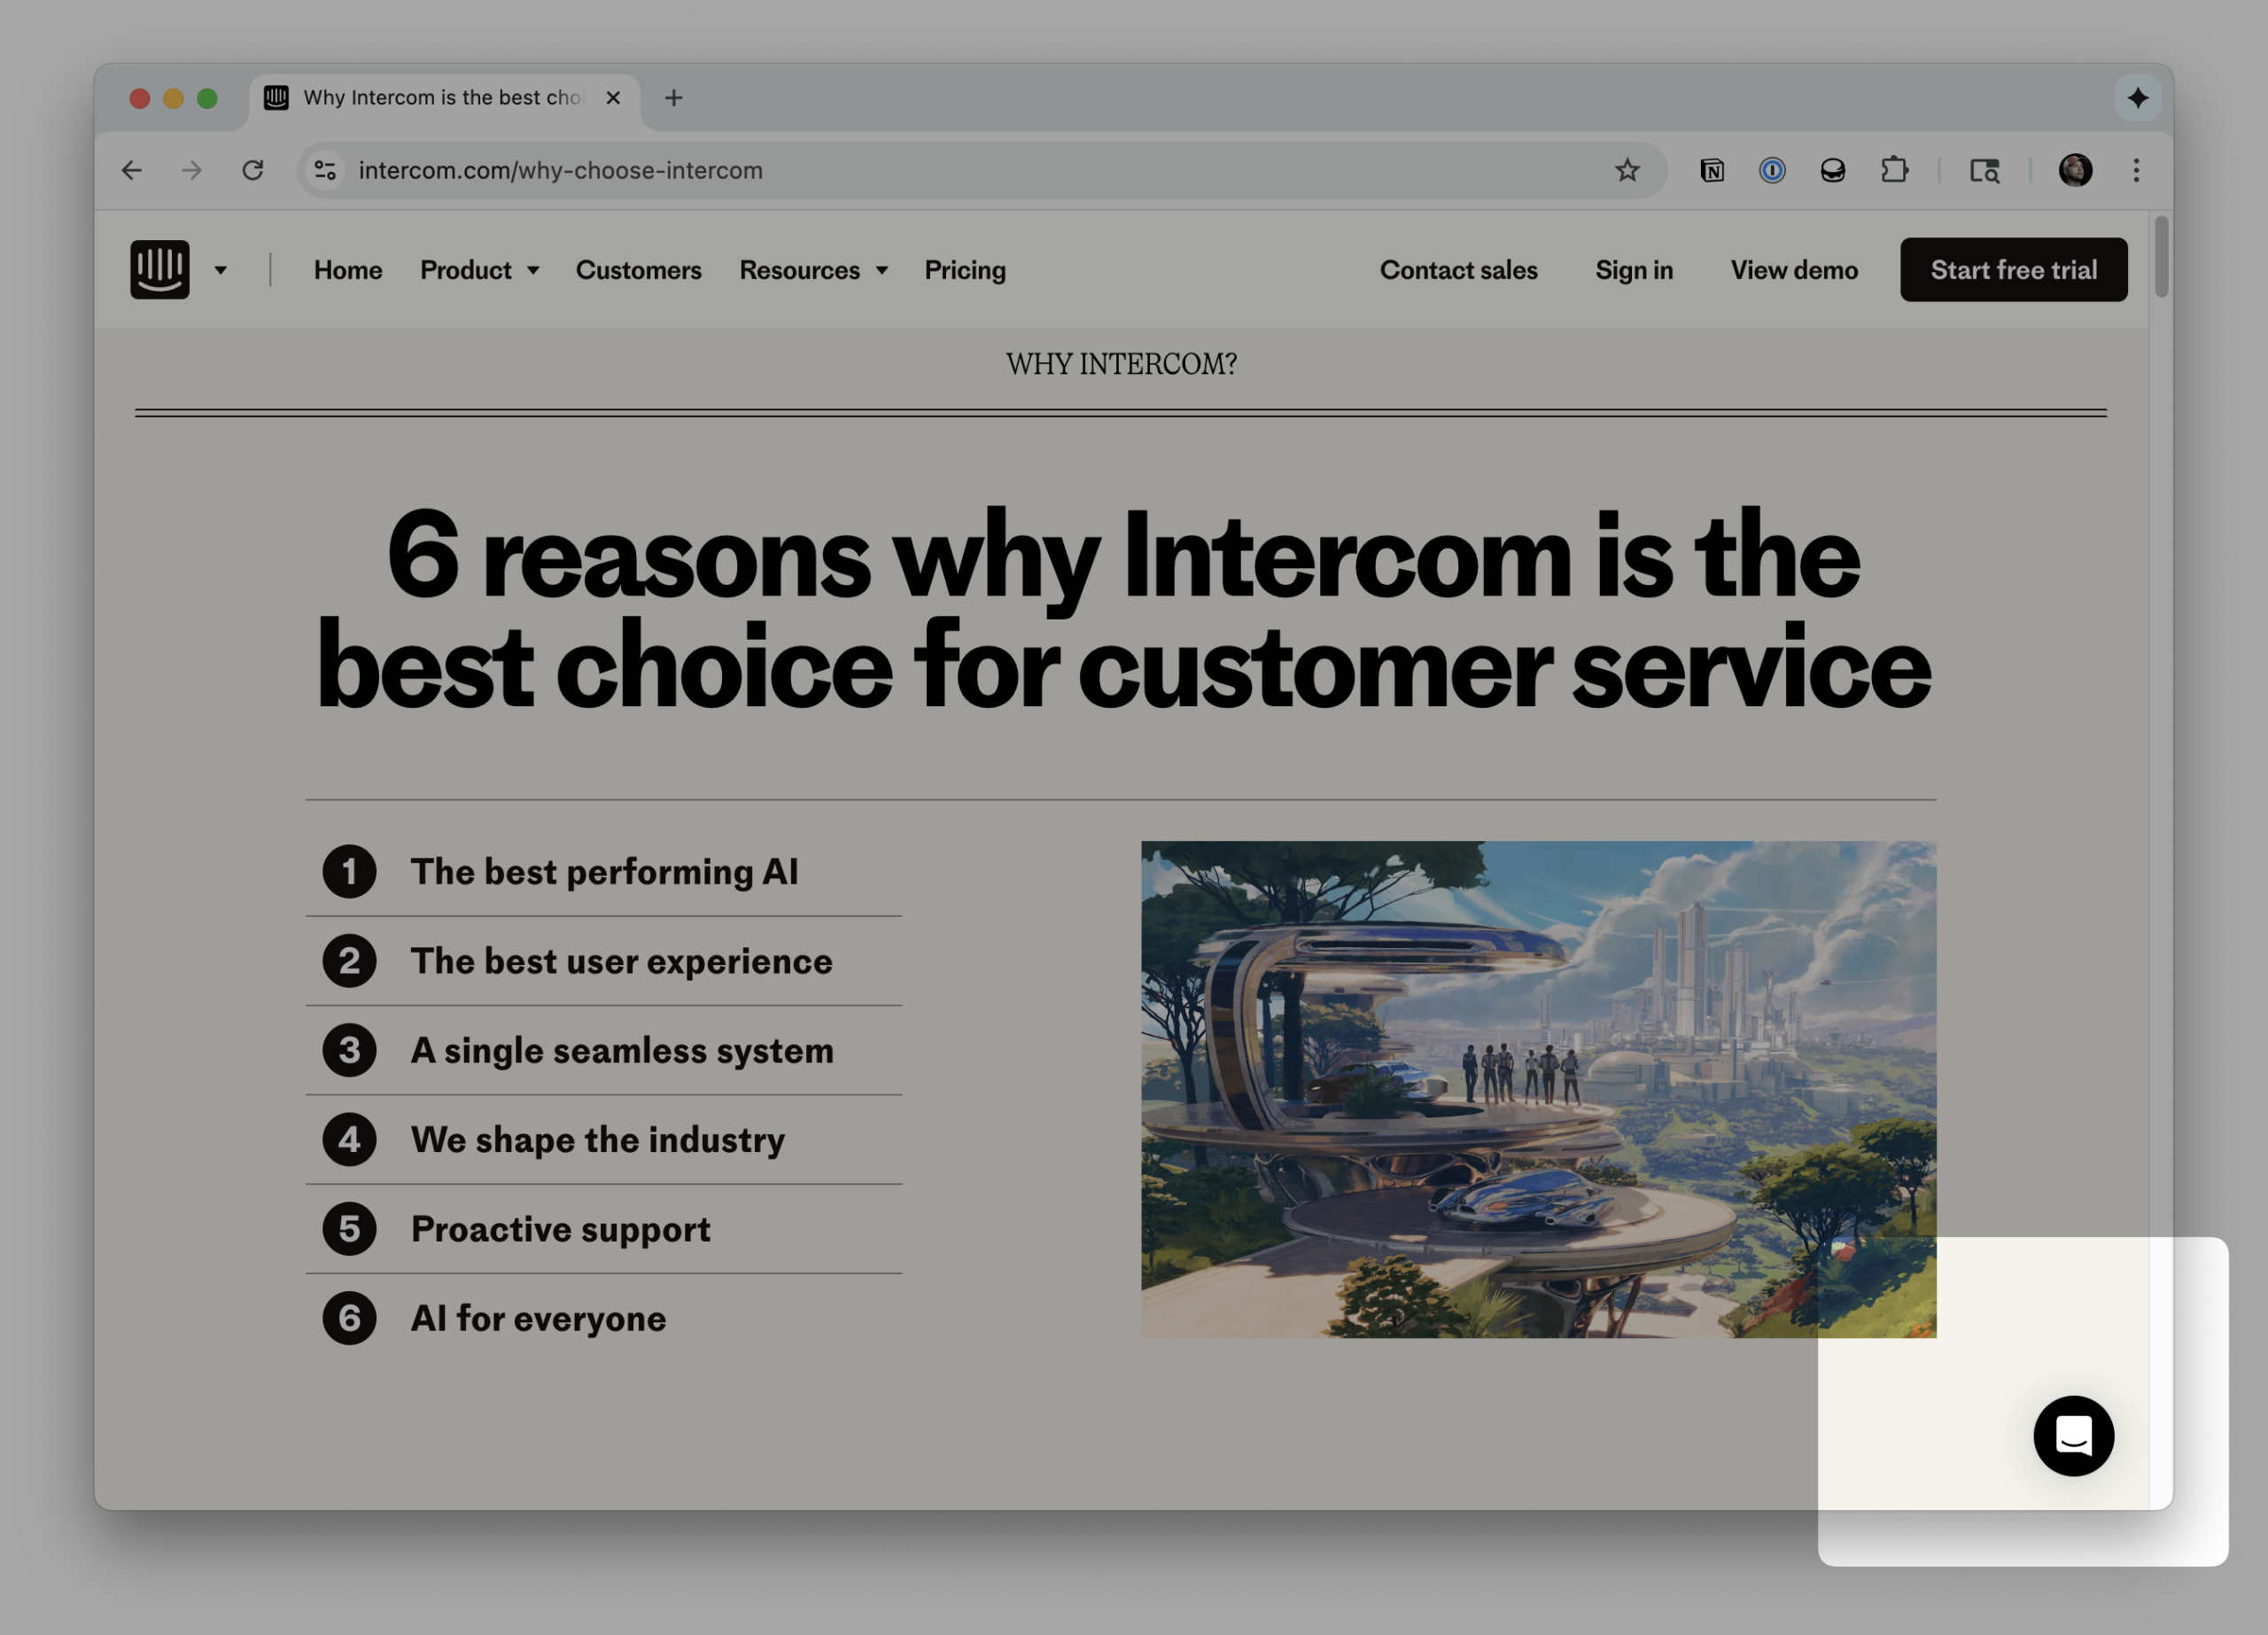2268x1635 pixels.
Task: Select reason 6 AI for everyone
Action: click(x=603, y=1318)
